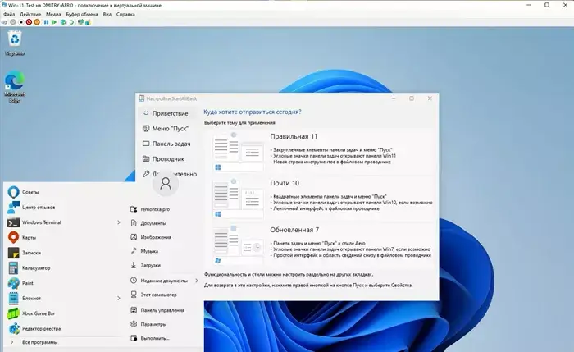
Task: Open the Советы app in Start menu
Action: click(31, 190)
